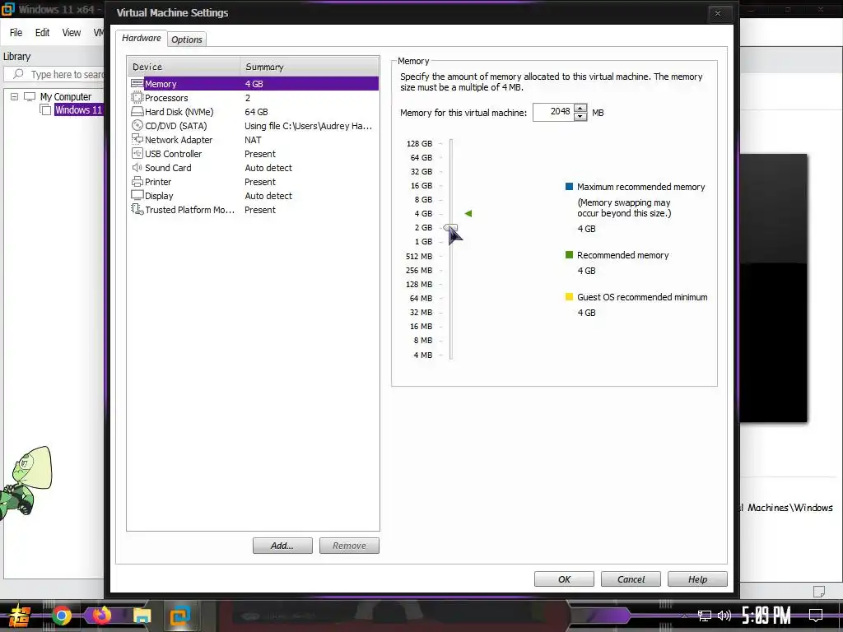Open the notification center icon in the tray
This screenshot has width=843, height=632.
point(816,616)
